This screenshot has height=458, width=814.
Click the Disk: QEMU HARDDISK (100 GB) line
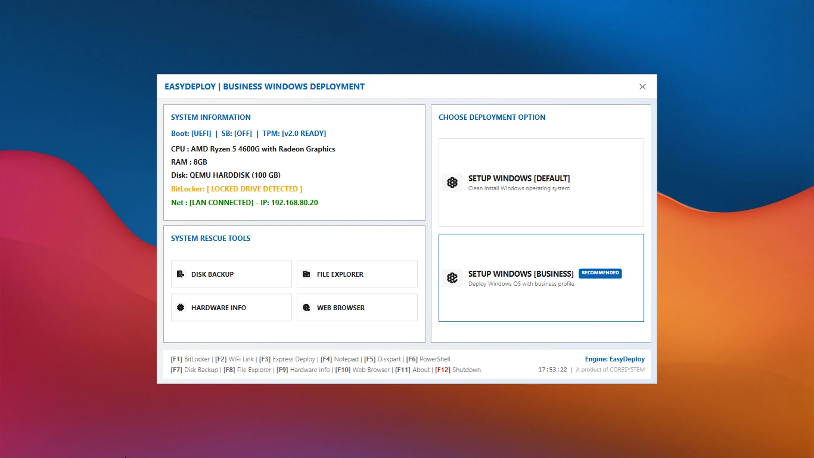[226, 175]
